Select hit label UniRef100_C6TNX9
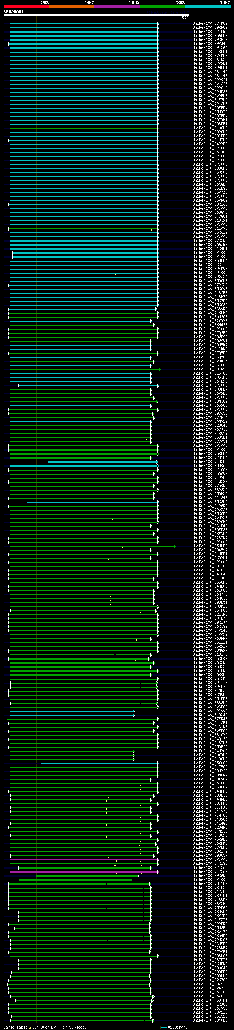This screenshot has height=1030, width=234. [x=210, y=60]
